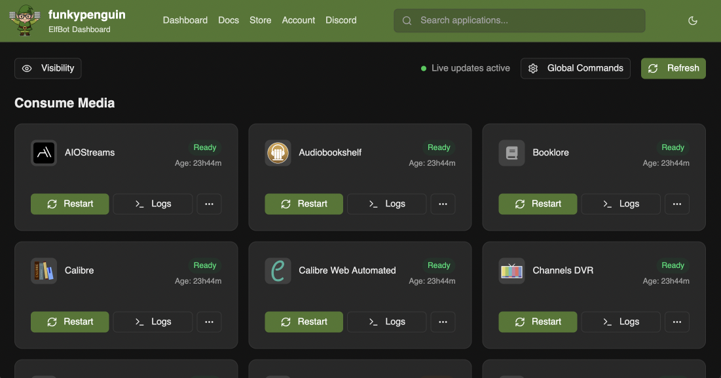This screenshot has width=721, height=378.
Task: Focus the Search applications field
Action: coord(519,21)
